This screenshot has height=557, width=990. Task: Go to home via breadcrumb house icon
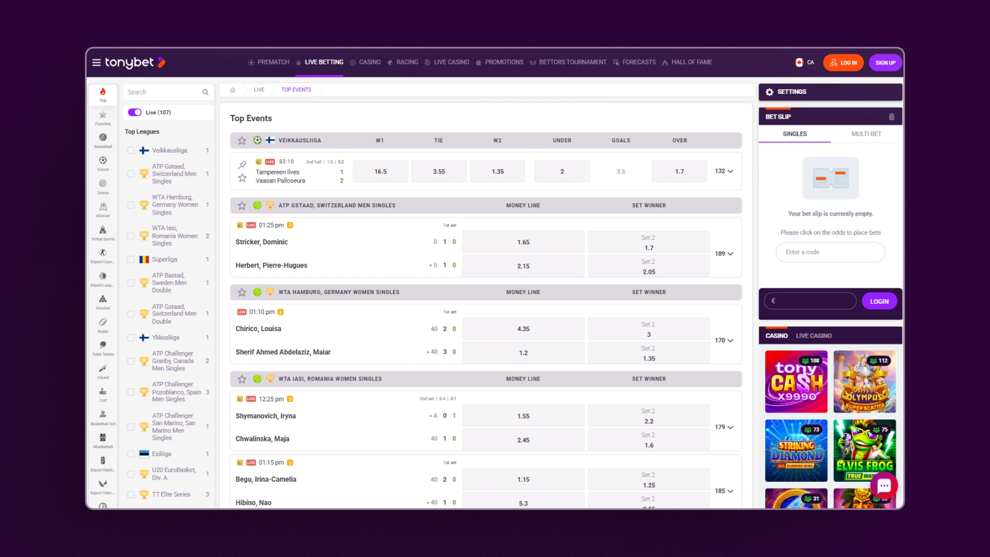233,90
